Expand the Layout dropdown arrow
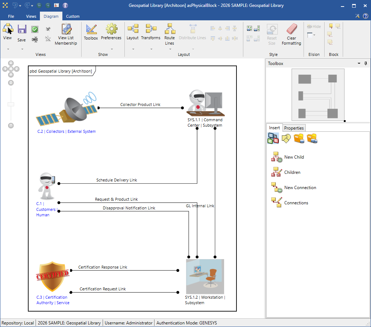Screen dimensions: 371x327 pyautogui.click(x=133, y=49)
